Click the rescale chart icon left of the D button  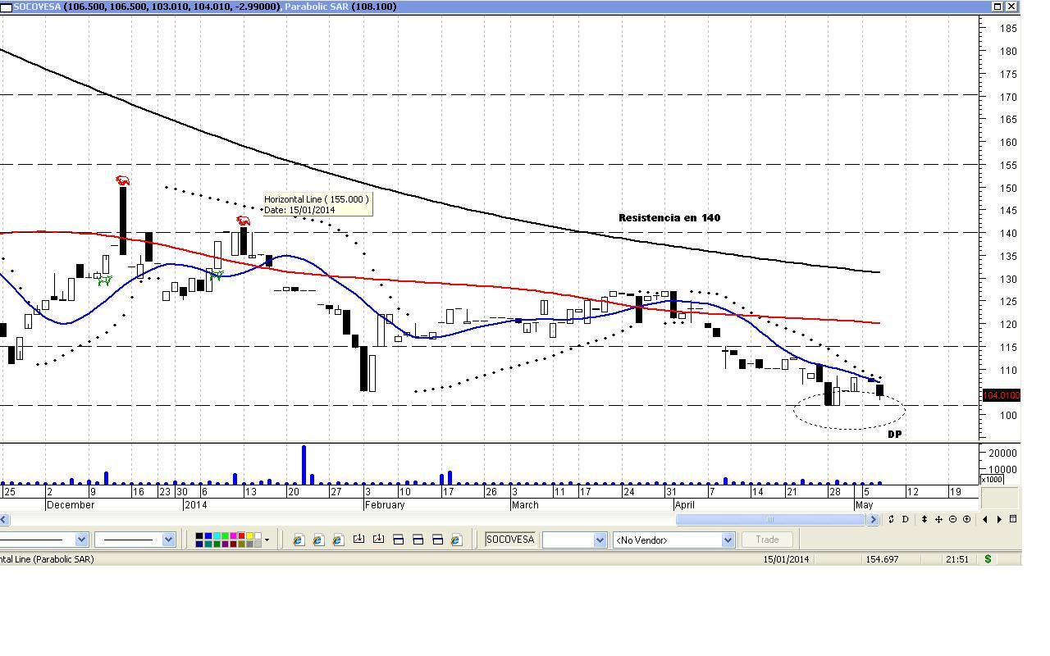[891, 519]
